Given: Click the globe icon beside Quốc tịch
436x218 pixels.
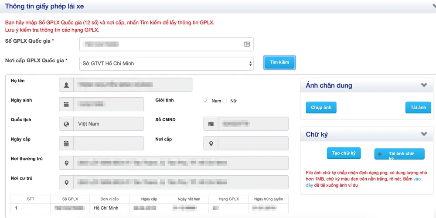Looking at the screenshot, I should tap(66, 124).
